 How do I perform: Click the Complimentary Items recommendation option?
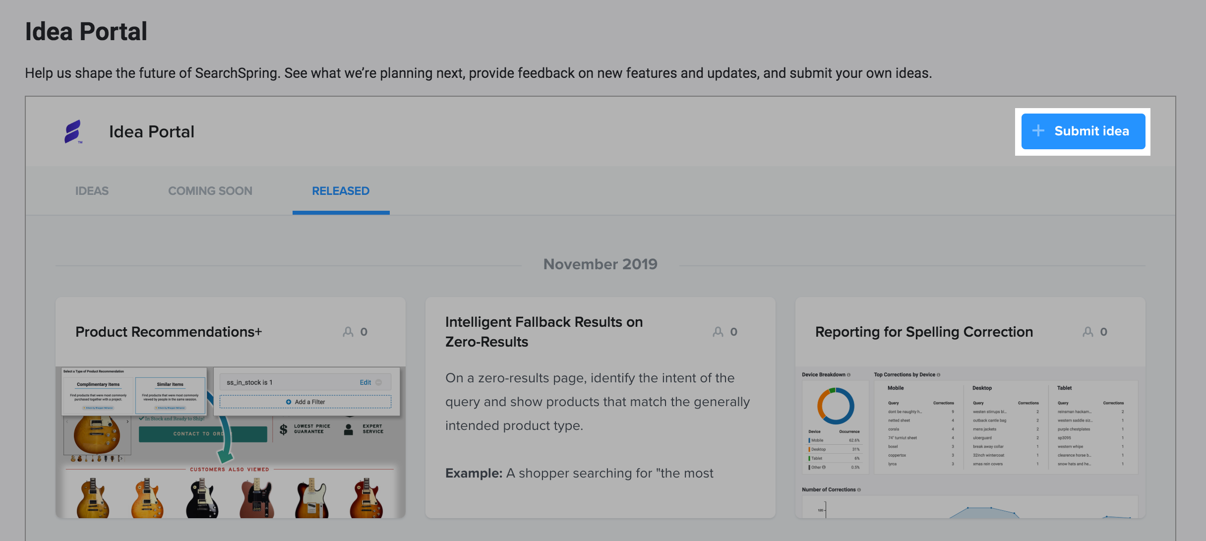click(x=98, y=395)
